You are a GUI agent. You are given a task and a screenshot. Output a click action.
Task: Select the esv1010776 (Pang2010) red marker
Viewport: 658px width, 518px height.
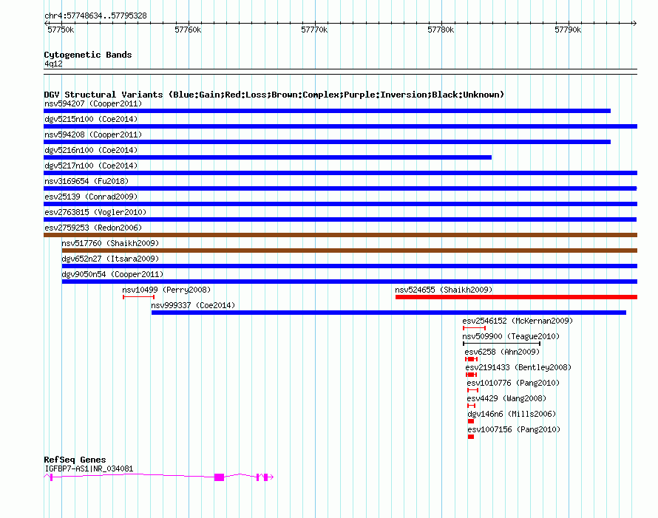coord(472,390)
